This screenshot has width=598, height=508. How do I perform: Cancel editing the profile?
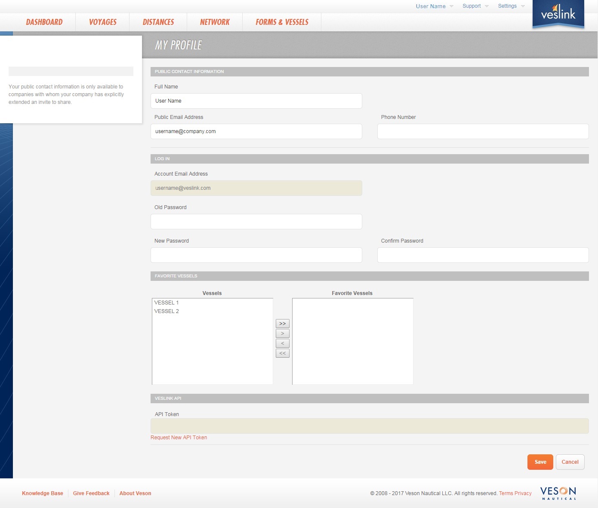[570, 462]
